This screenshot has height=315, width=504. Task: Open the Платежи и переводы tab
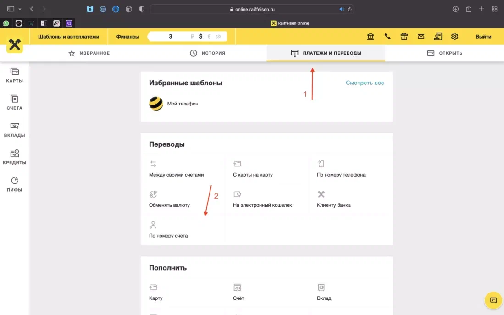pyautogui.click(x=326, y=53)
